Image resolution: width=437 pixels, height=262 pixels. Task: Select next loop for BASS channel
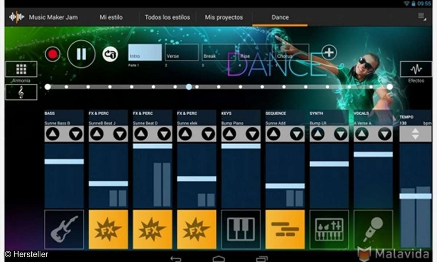point(76,134)
